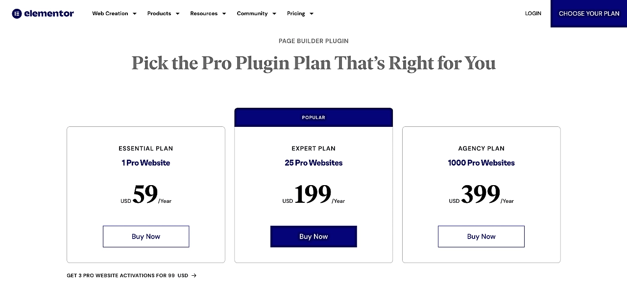Click the arrow icon after 99 USD

[194, 276]
